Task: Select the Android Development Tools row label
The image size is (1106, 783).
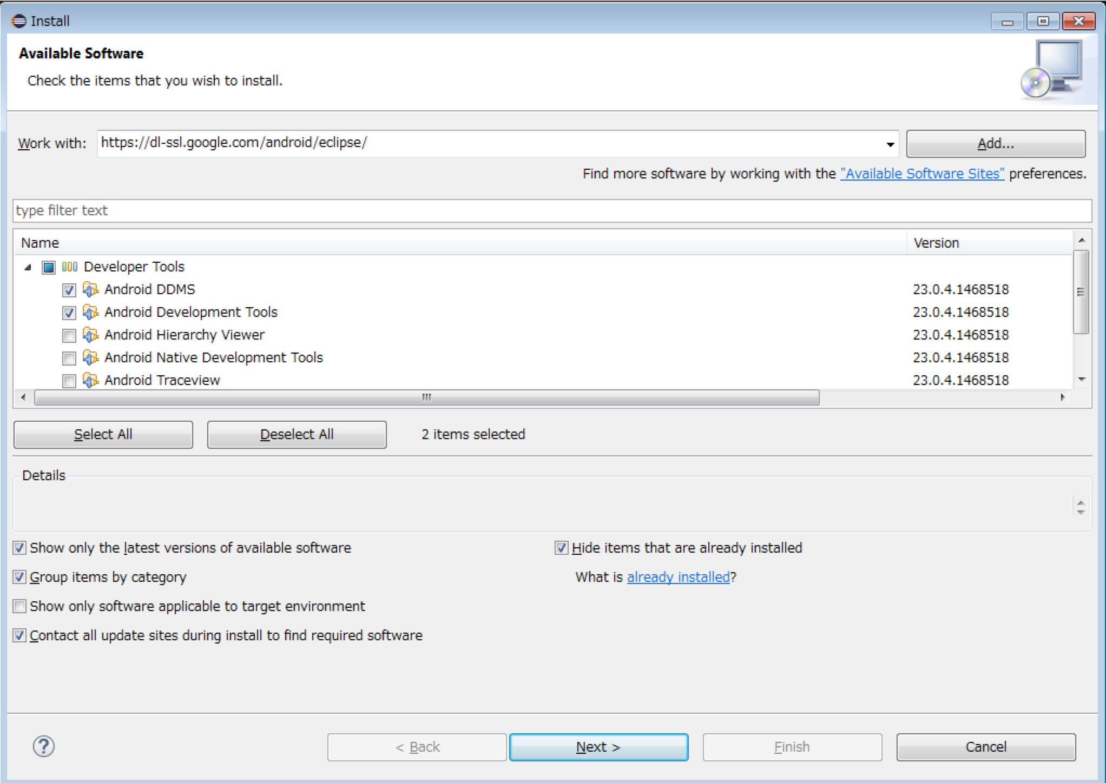Action: click(x=190, y=312)
